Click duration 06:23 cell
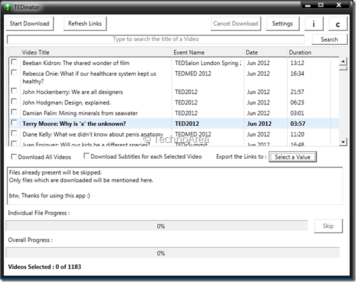The image size is (356, 282). click(297, 102)
